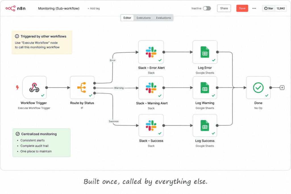Click the 'Complete audit trail' bullet text
This screenshot has height=194, width=291.
coord(34,146)
